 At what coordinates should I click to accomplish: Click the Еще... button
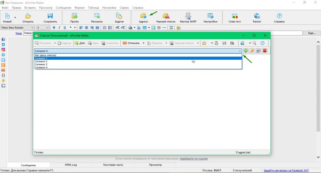[312, 33]
